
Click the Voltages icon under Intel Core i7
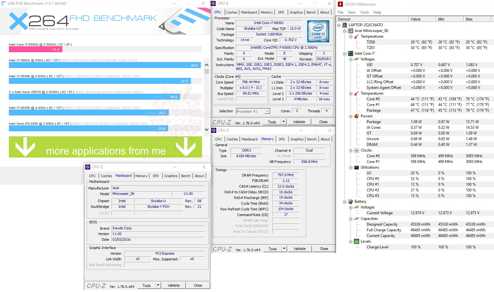pos(357,59)
